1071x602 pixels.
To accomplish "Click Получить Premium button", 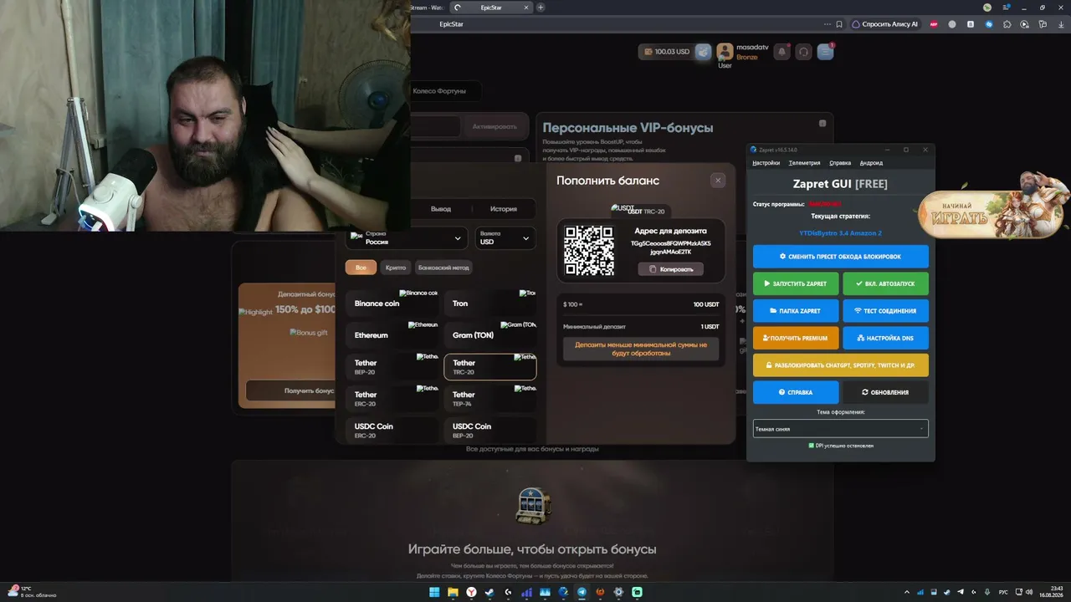I will coord(796,338).
